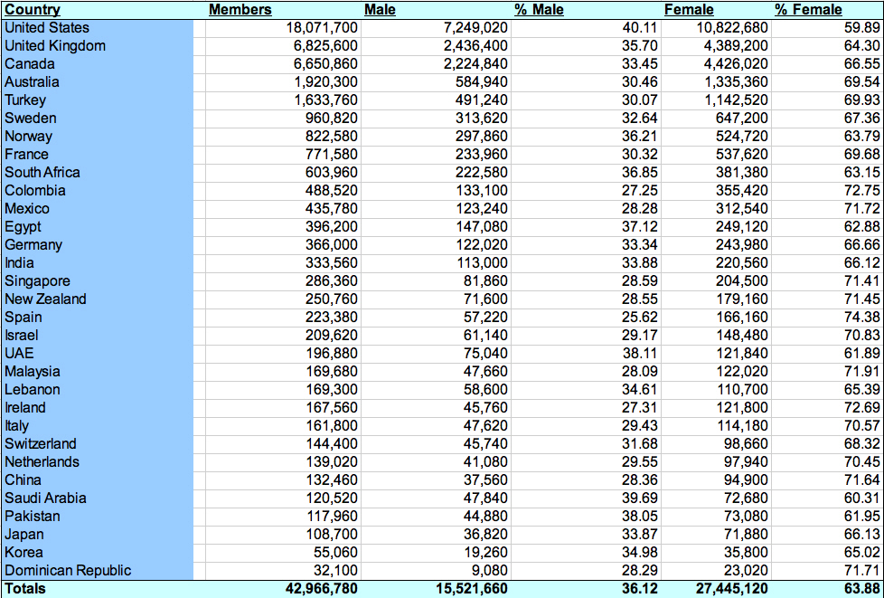Click the Turkey row label

click(25, 100)
